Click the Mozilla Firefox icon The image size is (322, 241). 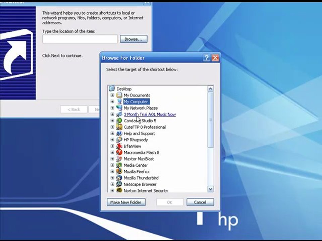pos(119,171)
